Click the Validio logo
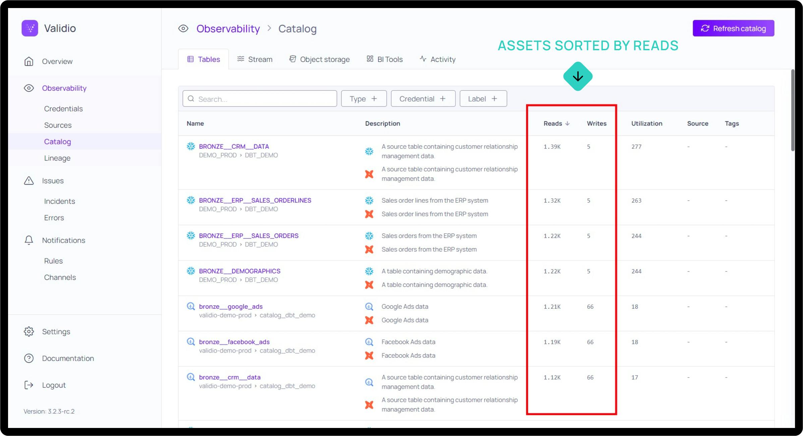The height and width of the screenshot is (436, 803). (30, 28)
